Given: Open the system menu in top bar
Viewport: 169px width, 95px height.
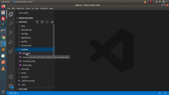Looking at the screenshot, I should pos(165,2).
